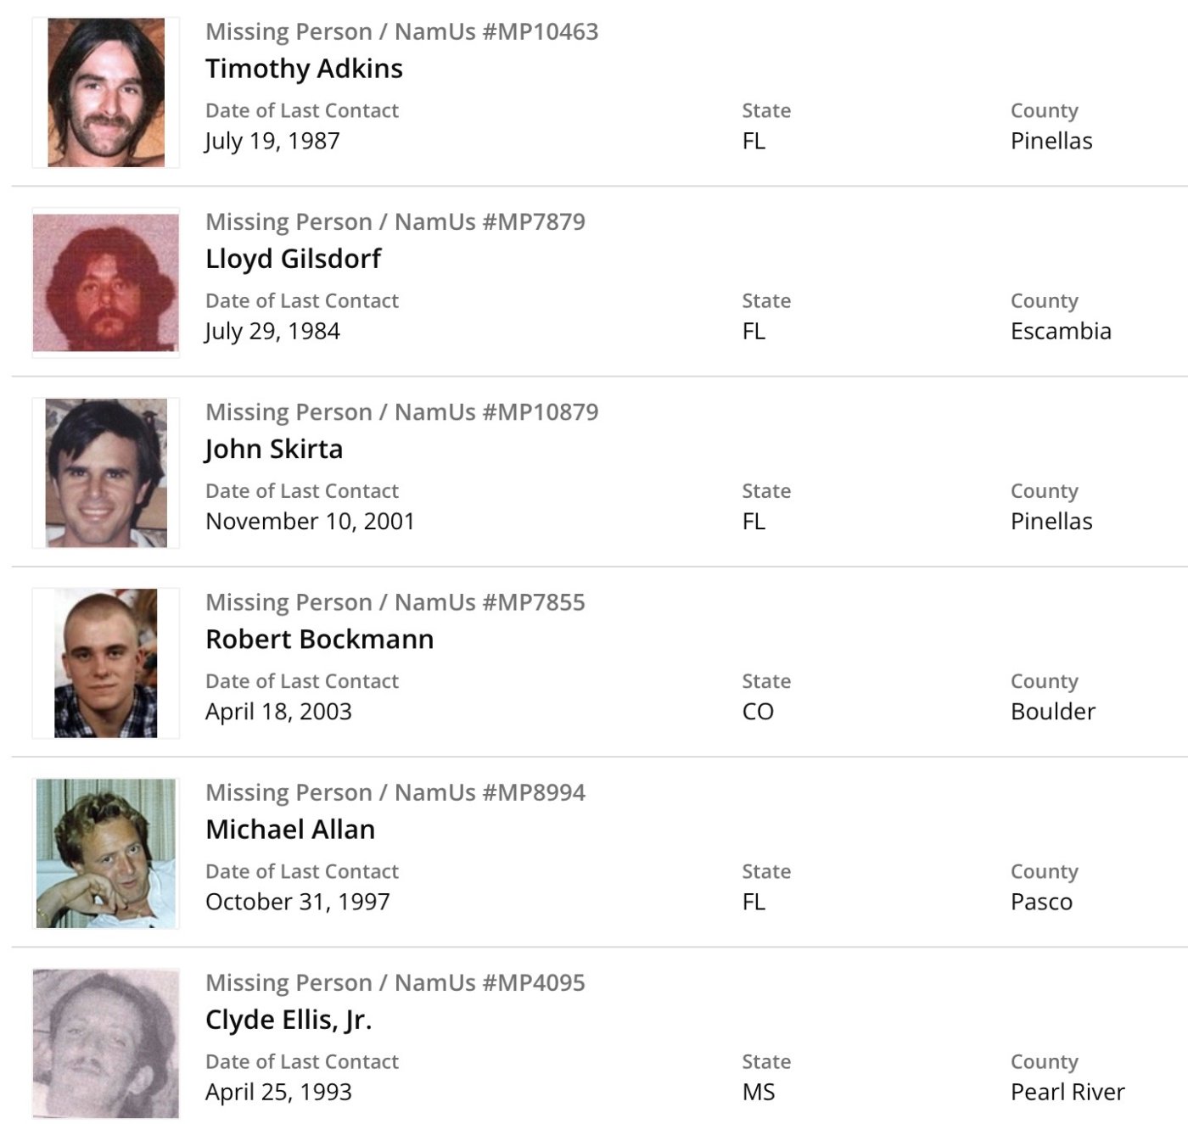This screenshot has width=1188, height=1124.
Task: Click the NamUs #MP7855 case header
Action: [395, 601]
